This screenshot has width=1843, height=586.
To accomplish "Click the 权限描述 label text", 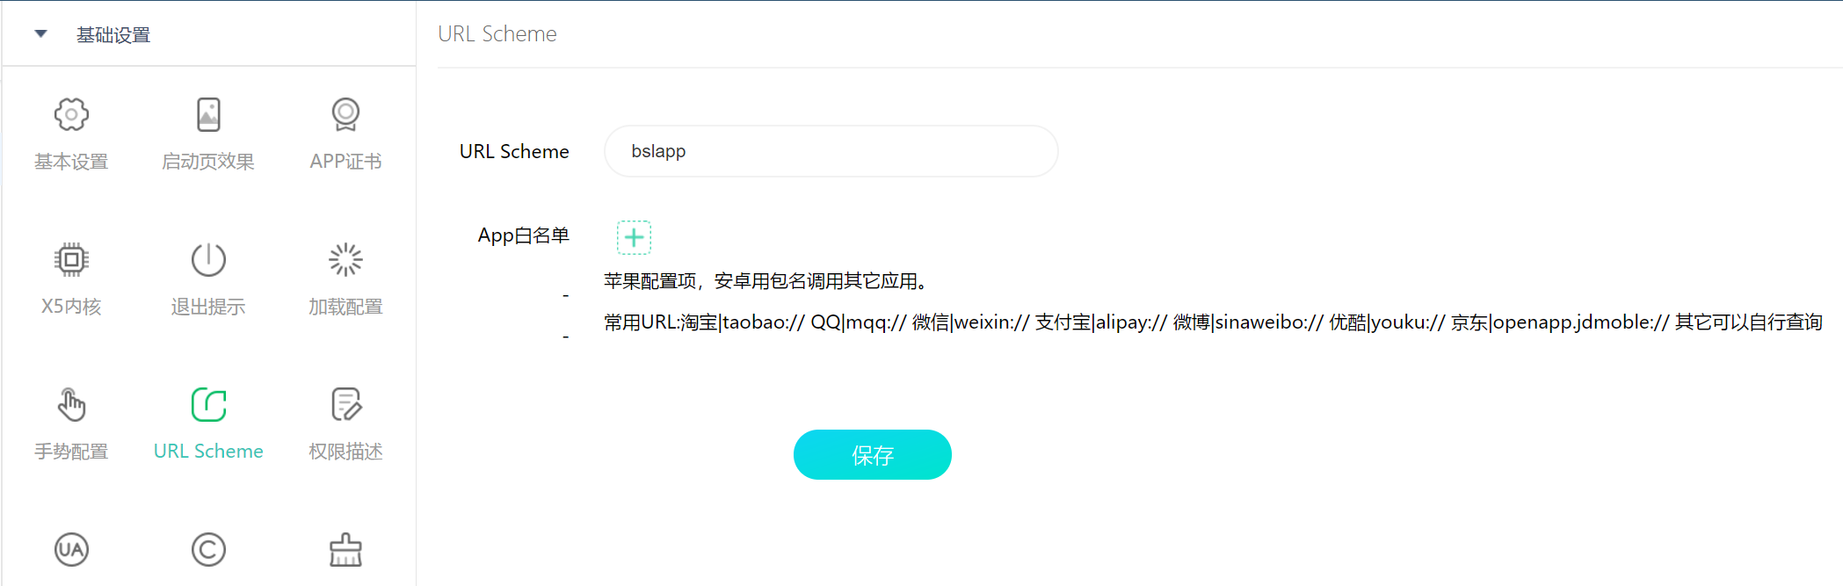I will pyautogui.click(x=345, y=452).
